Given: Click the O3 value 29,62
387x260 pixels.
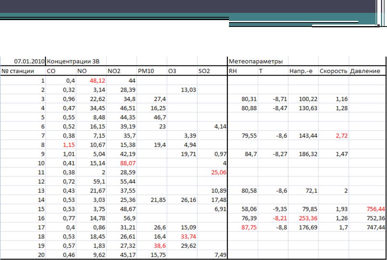Looking at the screenshot, I should (189, 246).
